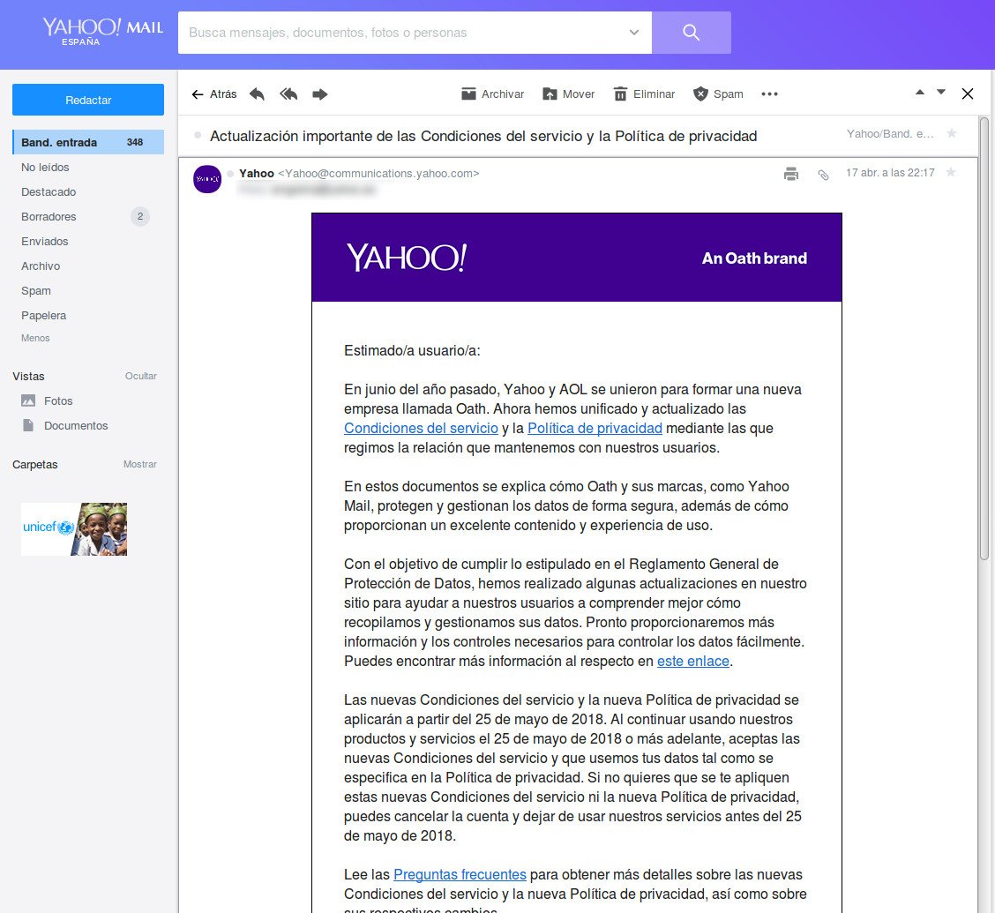Image resolution: width=995 pixels, height=913 pixels.
Task: Click the Redactar compose button
Action: point(88,100)
